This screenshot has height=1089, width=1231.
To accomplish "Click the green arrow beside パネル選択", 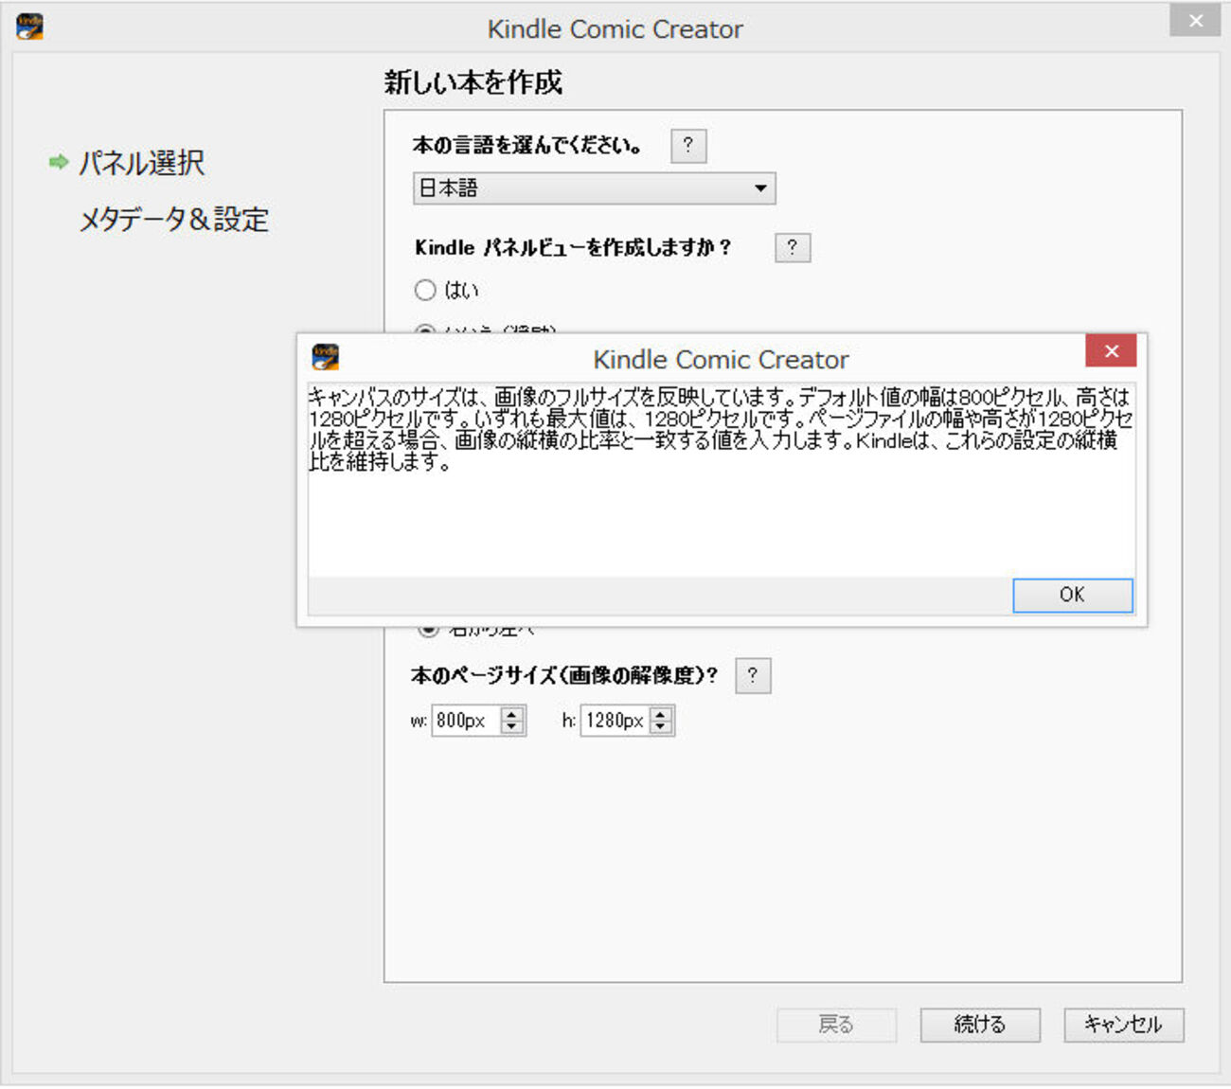I will [59, 162].
